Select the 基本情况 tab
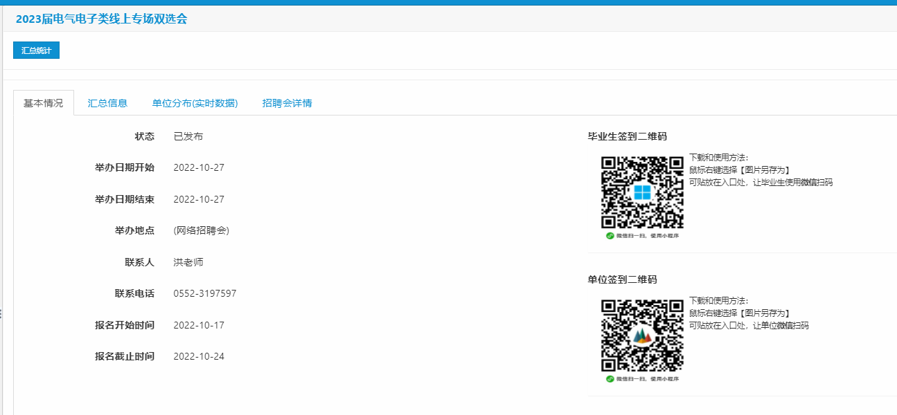The width and height of the screenshot is (897, 415). click(44, 103)
